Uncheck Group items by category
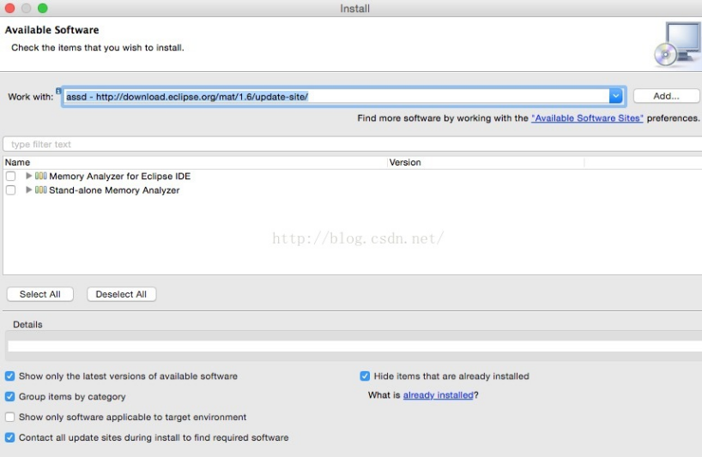Image resolution: width=702 pixels, height=457 pixels. (9, 396)
